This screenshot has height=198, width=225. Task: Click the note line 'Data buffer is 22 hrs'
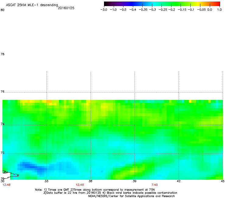coord(110,193)
